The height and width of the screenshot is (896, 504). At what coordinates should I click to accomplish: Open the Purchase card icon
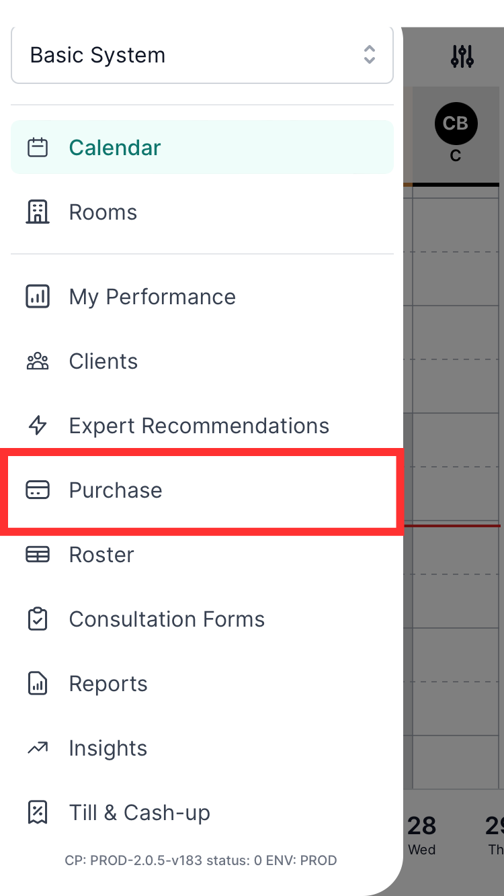click(38, 490)
